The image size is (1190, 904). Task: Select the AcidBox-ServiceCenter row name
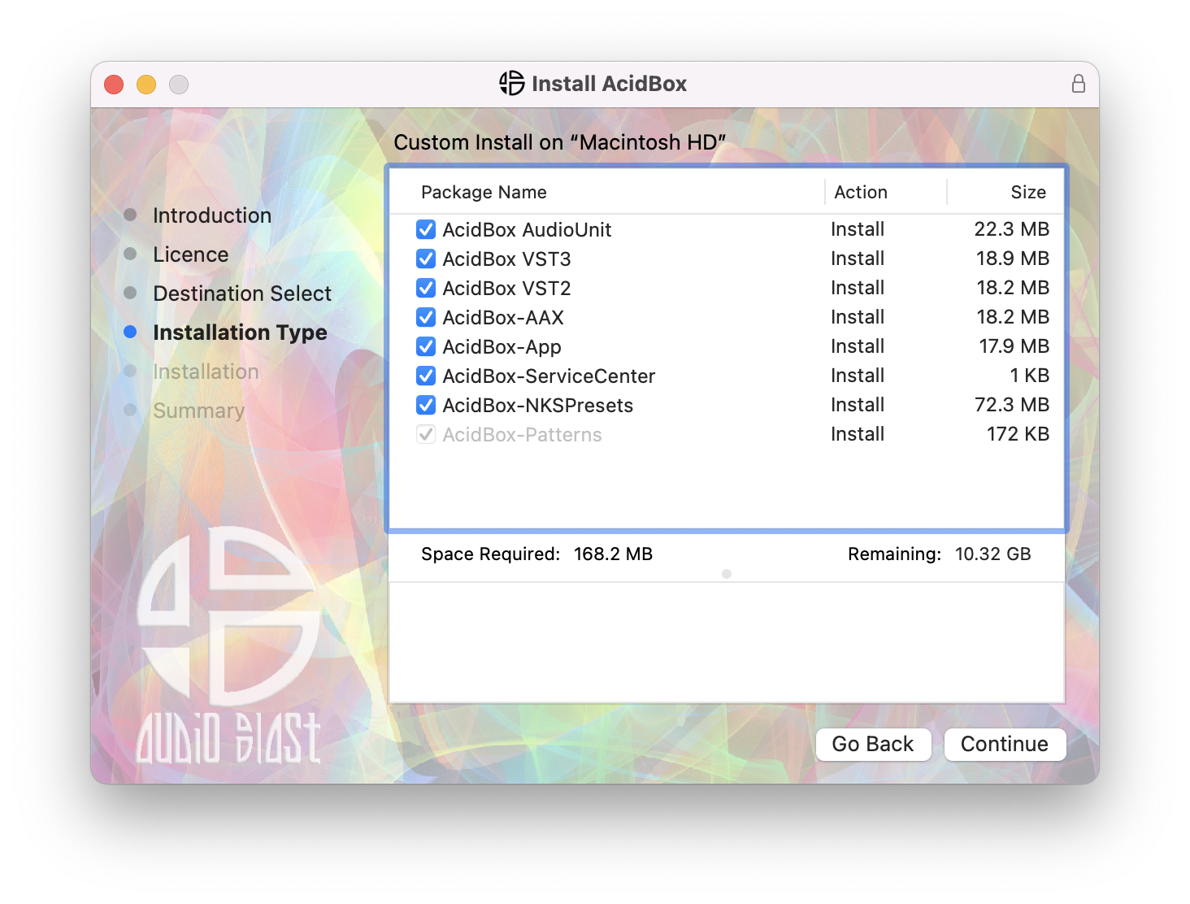pos(549,376)
